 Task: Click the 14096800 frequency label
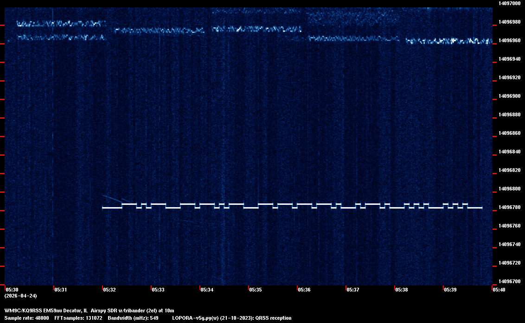pos(509,189)
